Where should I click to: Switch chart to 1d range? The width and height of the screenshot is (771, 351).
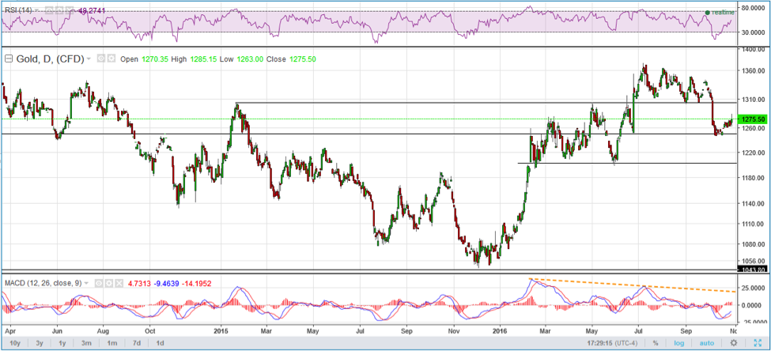point(160,342)
